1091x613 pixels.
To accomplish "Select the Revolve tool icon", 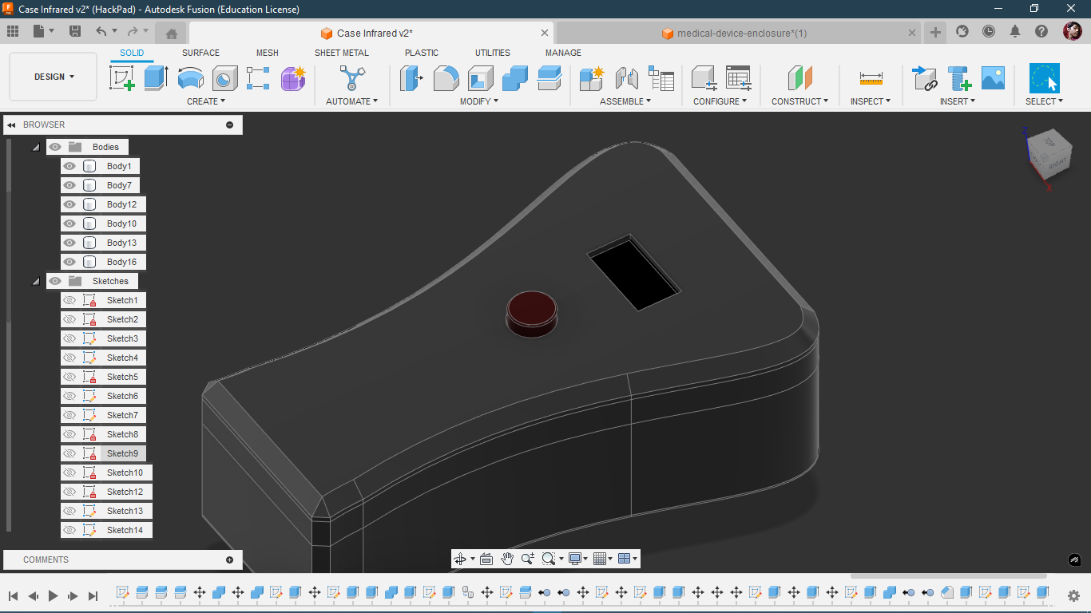I will click(190, 78).
